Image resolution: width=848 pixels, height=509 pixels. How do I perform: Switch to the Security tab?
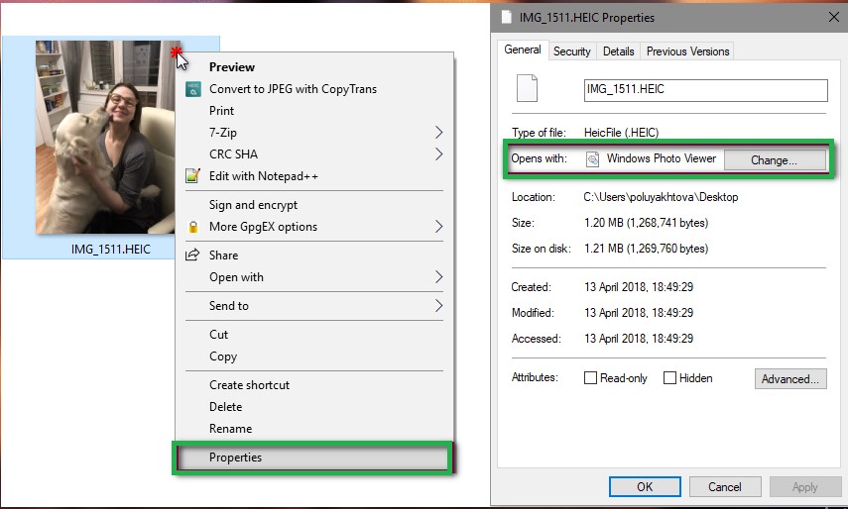(572, 51)
